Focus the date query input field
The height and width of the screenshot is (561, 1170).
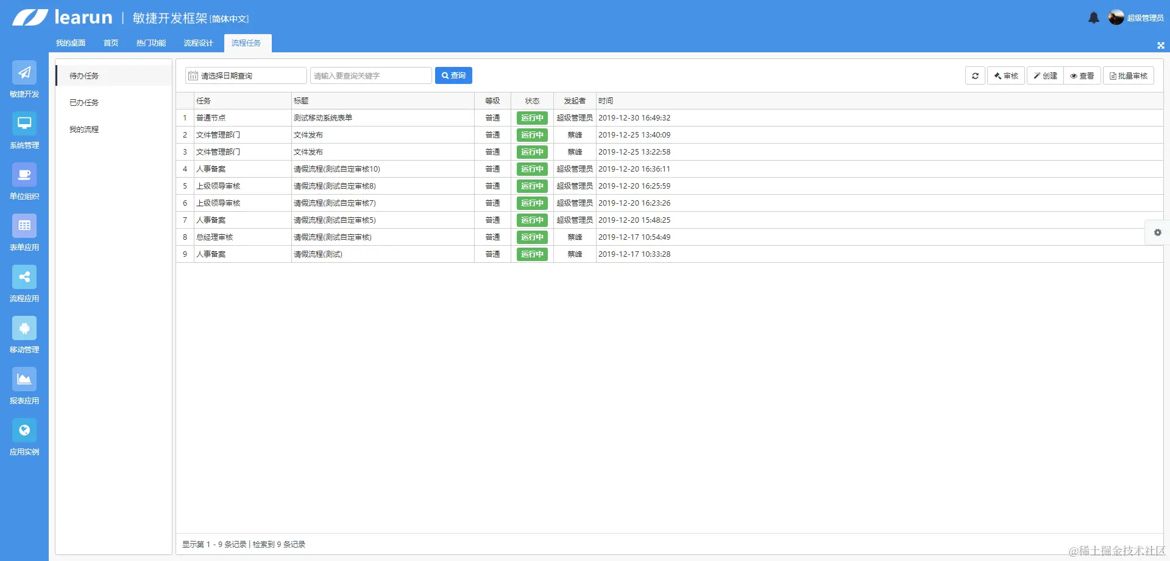[x=246, y=75]
